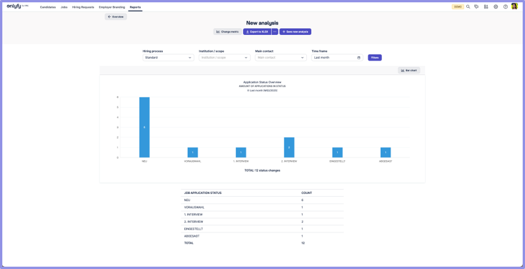The width and height of the screenshot is (525, 269).
Task: Open the search magnifier icon
Action: click(468, 7)
